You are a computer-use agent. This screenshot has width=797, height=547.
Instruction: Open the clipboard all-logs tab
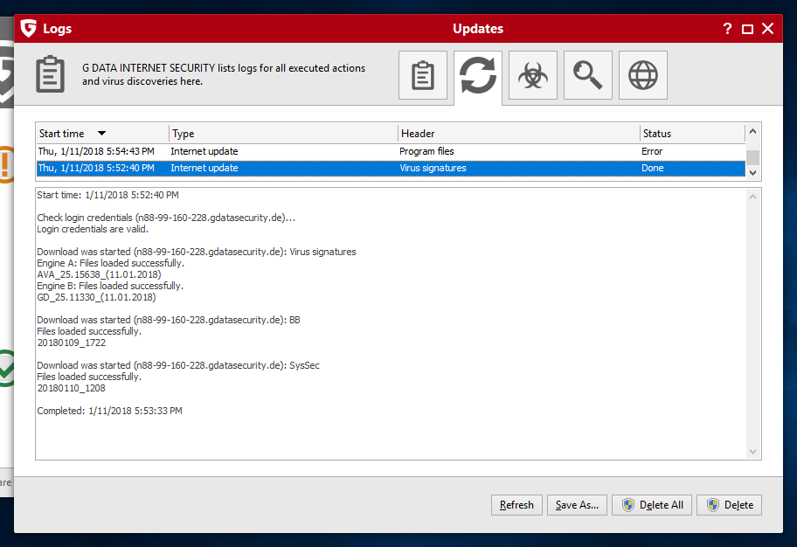422,75
